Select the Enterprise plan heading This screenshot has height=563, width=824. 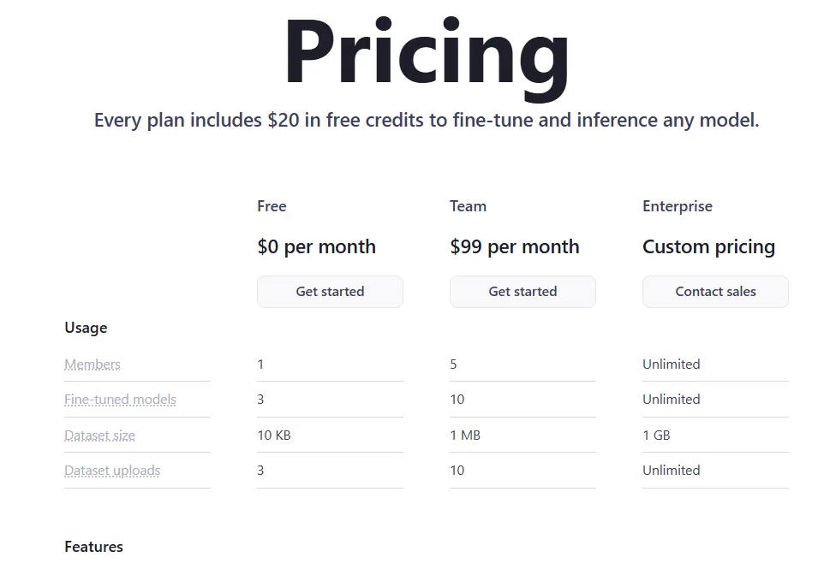[x=678, y=206]
